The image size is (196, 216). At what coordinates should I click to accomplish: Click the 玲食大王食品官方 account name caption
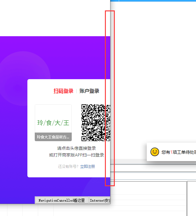53,137
